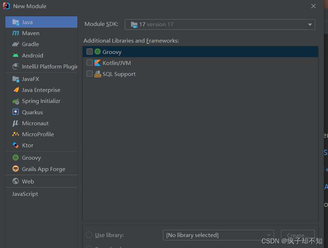Screen dimensions: 328x248
Task: Open the No library selected combo box
Action: point(218,235)
